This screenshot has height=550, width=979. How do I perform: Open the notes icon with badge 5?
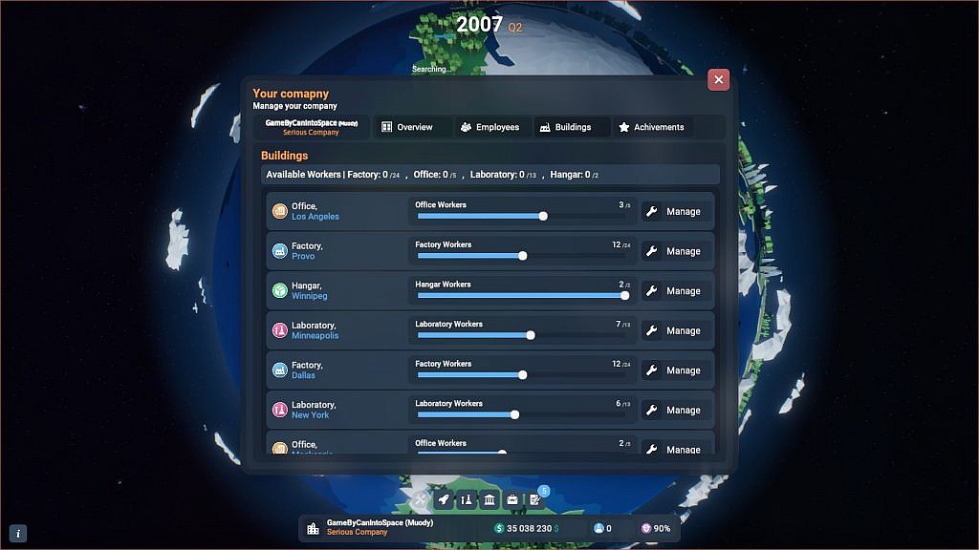[535, 499]
